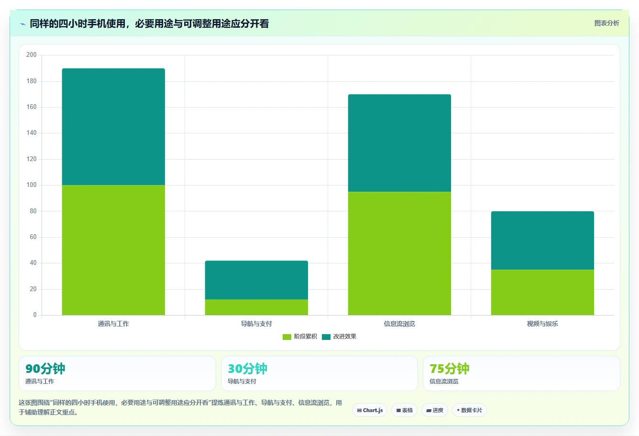
Task: Click the 通讯与工作 x-axis label
Action: pos(113,324)
